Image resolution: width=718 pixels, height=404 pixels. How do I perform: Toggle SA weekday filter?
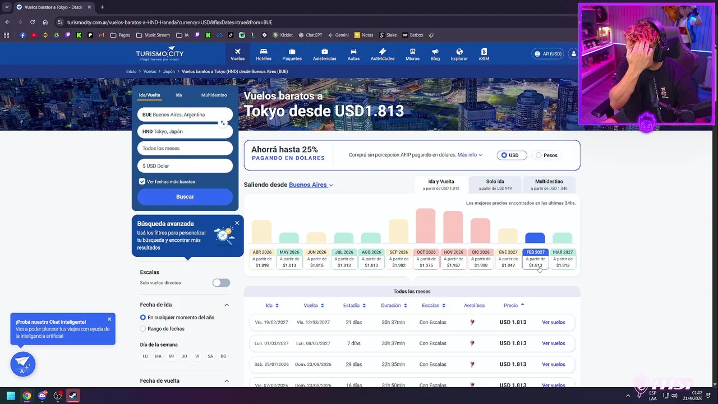[210, 356]
